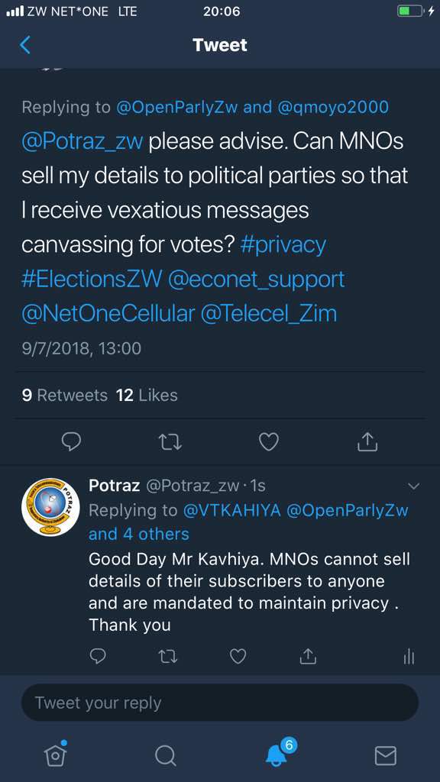Like the tweet with the heart icon
This screenshot has width=440, height=782.
click(268, 441)
